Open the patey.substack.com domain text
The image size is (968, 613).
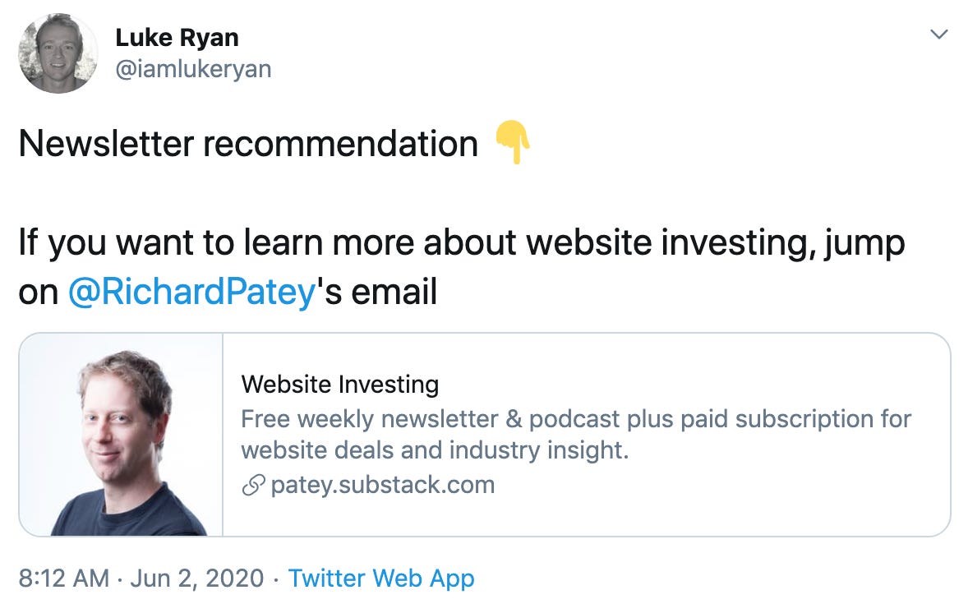[383, 485]
